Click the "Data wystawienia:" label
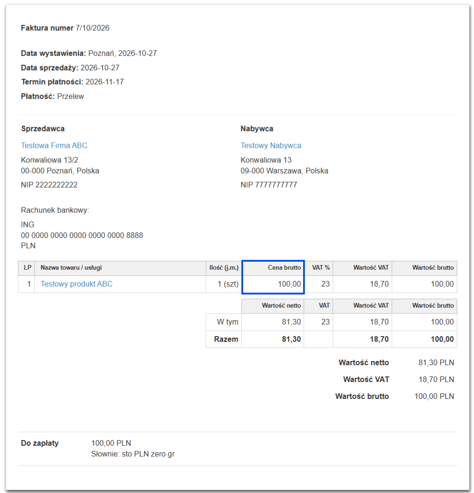 click(53, 53)
